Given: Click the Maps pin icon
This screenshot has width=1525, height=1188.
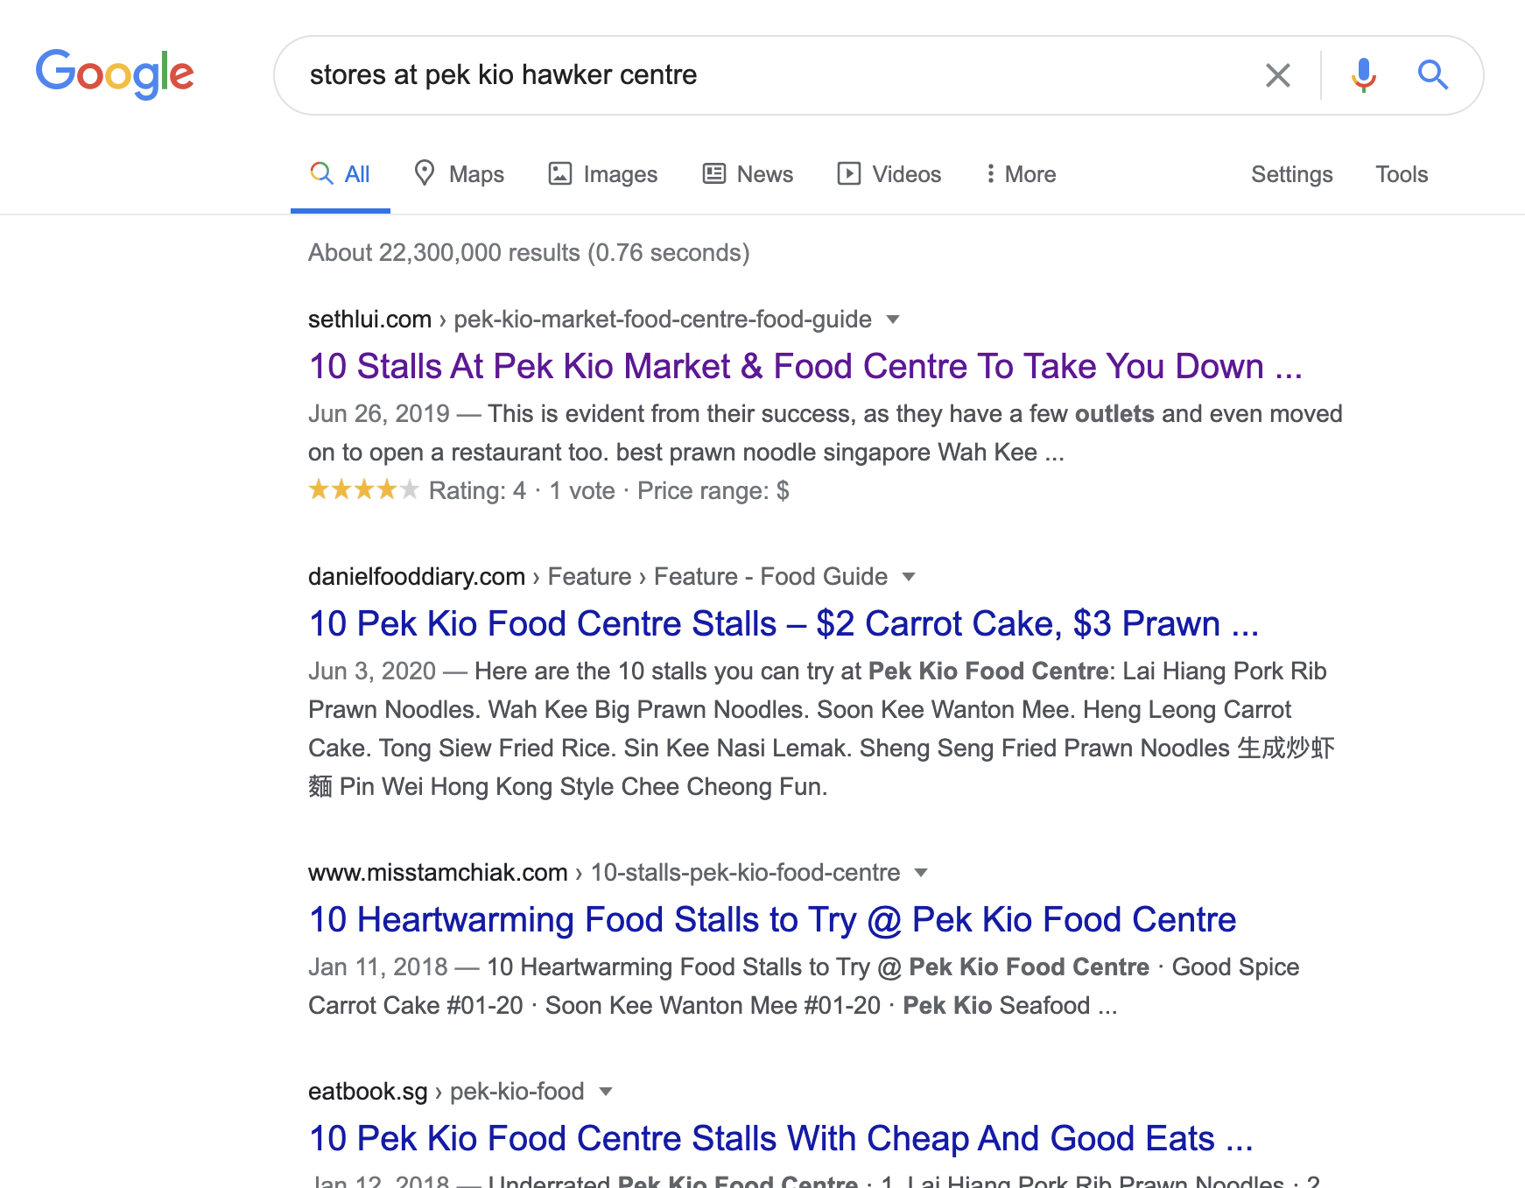Looking at the screenshot, I should (425, 173).
